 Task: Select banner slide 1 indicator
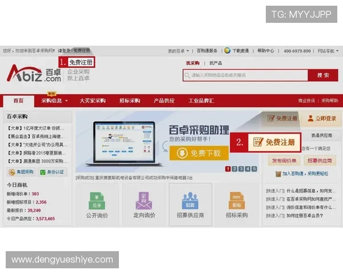pos(228,169)
